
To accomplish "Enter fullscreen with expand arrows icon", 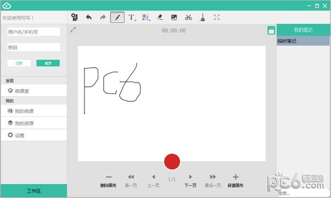I will pyautogui.click(x=217, y=17).
